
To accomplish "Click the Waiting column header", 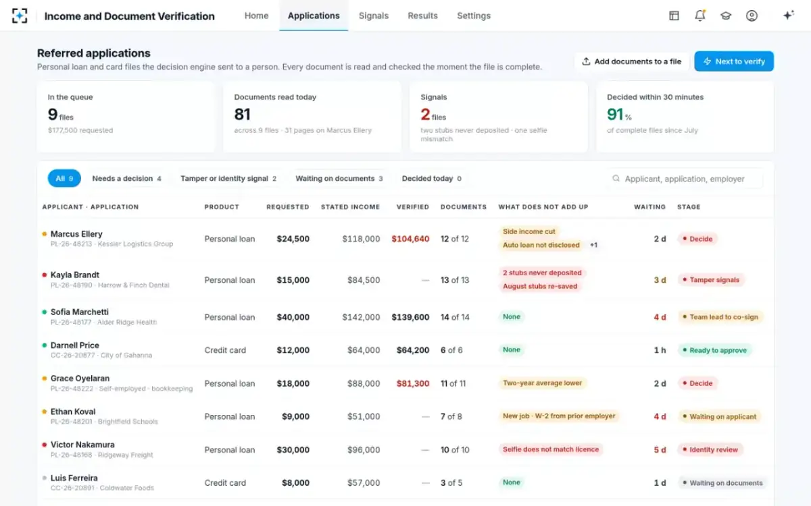I will pyautogui.click(x=649, y=207).
